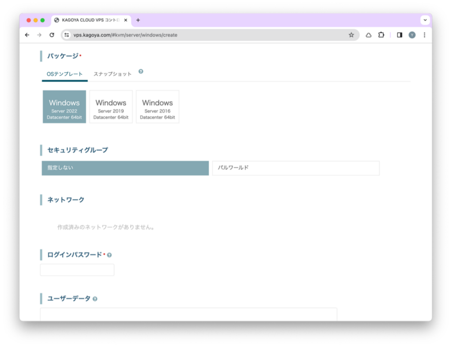Click help icon next to ログインパスワード
453x348 pixels.
pyautogui.click(x=109, y=255)
